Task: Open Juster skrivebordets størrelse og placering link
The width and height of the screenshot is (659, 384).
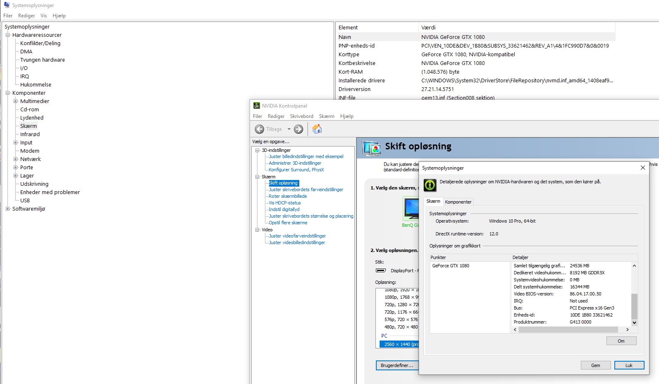Action: coord(311,216)
